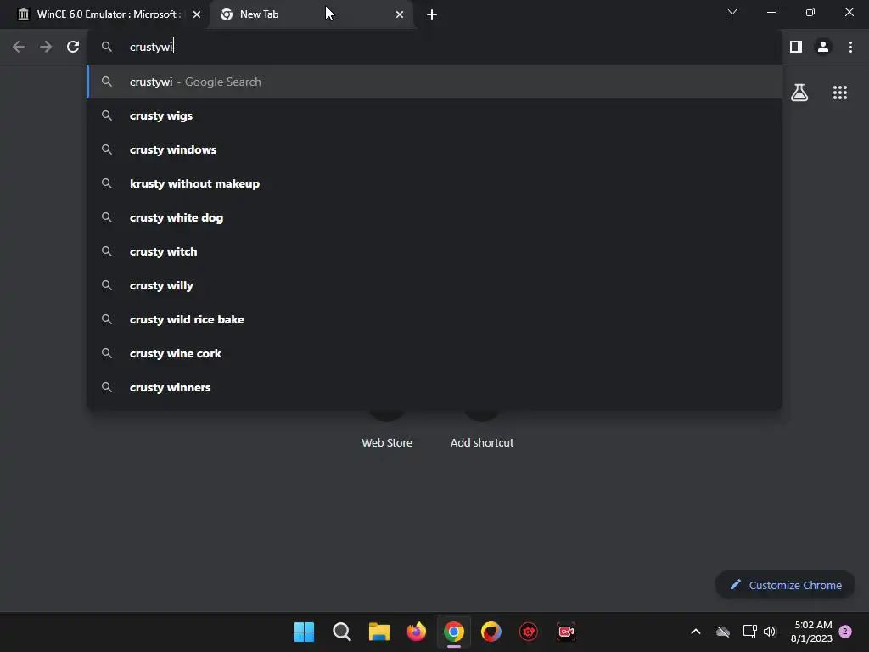The image size is (869, 652).
Task: Open Chrome three-dot menu
Action: coord(850,48)
